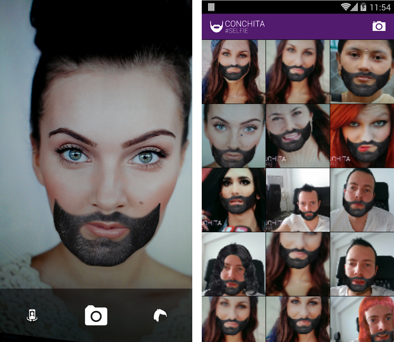Open second-row selfie of woman with tongue out

[298, 136]
